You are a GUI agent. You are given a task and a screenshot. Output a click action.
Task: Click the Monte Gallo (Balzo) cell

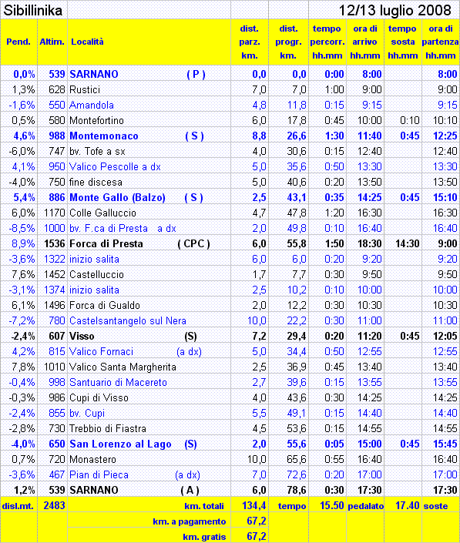pos(149,197)
